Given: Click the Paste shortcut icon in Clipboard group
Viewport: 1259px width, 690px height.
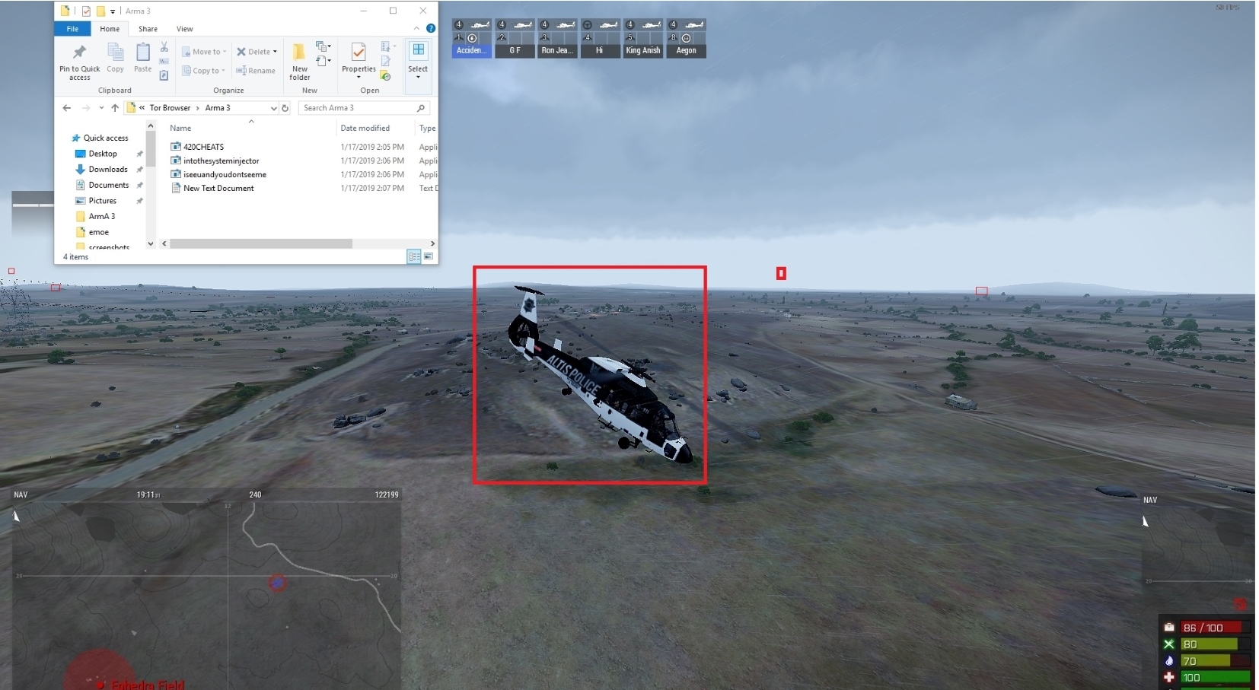Looking at the screenshot, I should [x=164, y=75].
